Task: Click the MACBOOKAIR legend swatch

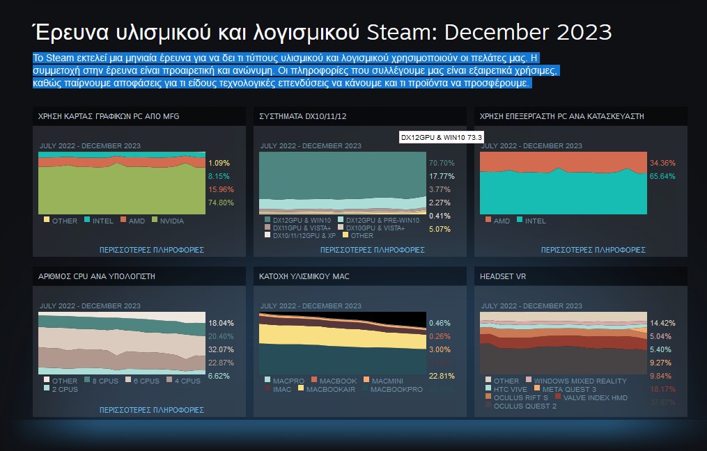Action: (x=301, y=388)
